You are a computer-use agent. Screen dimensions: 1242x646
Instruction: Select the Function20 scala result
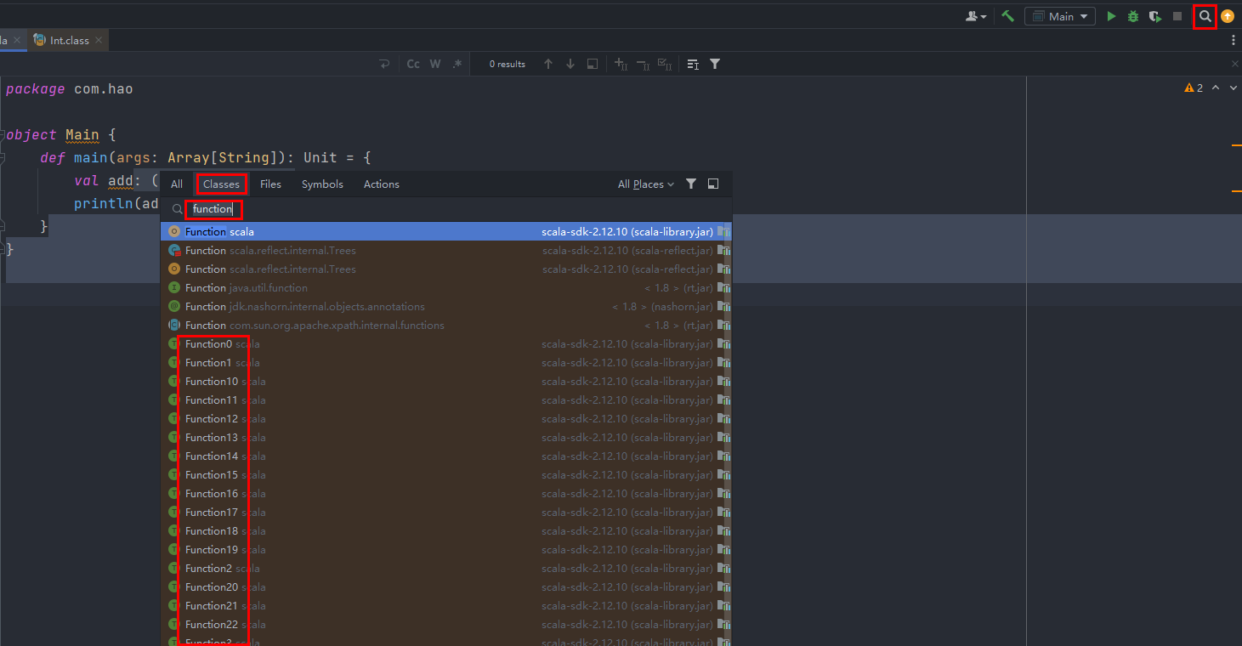pos(446,586)
